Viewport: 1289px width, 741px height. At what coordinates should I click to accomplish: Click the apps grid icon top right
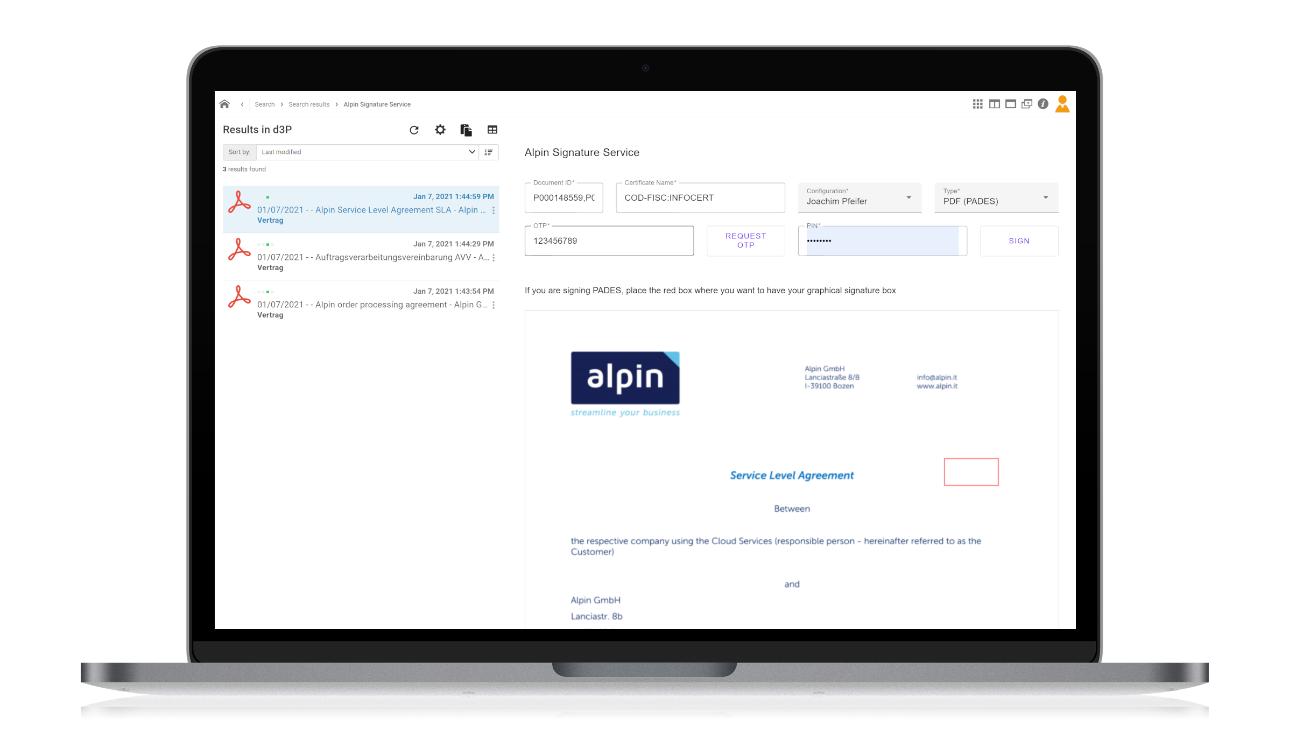[977, 103]
